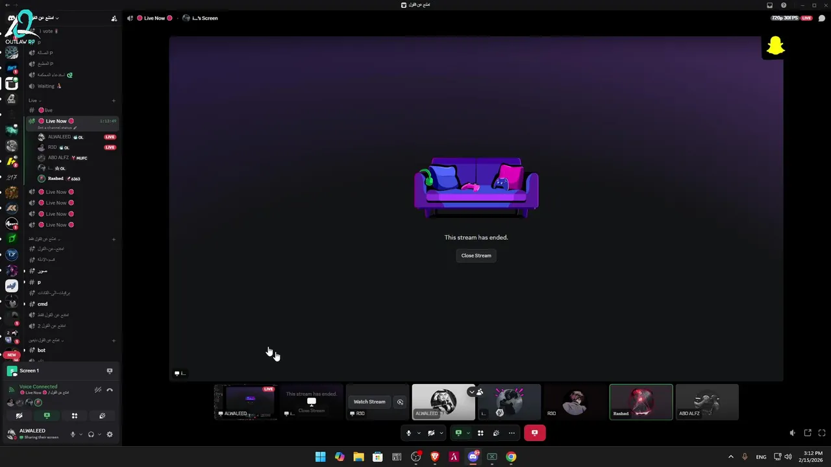Click Set a channel status

(57, 128)
